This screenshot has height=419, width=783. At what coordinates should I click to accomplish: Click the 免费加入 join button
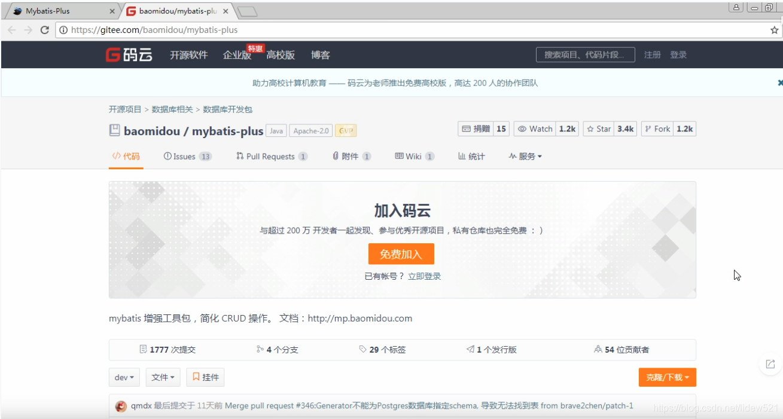pos(401,254)
